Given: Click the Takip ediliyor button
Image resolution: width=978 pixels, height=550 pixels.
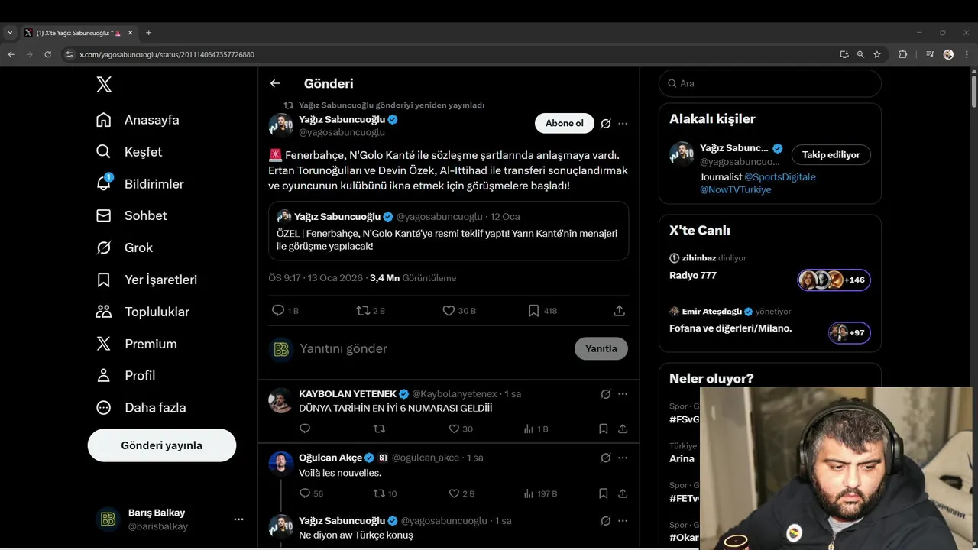Looking at the screenshot, I should (x=831, y=154).
